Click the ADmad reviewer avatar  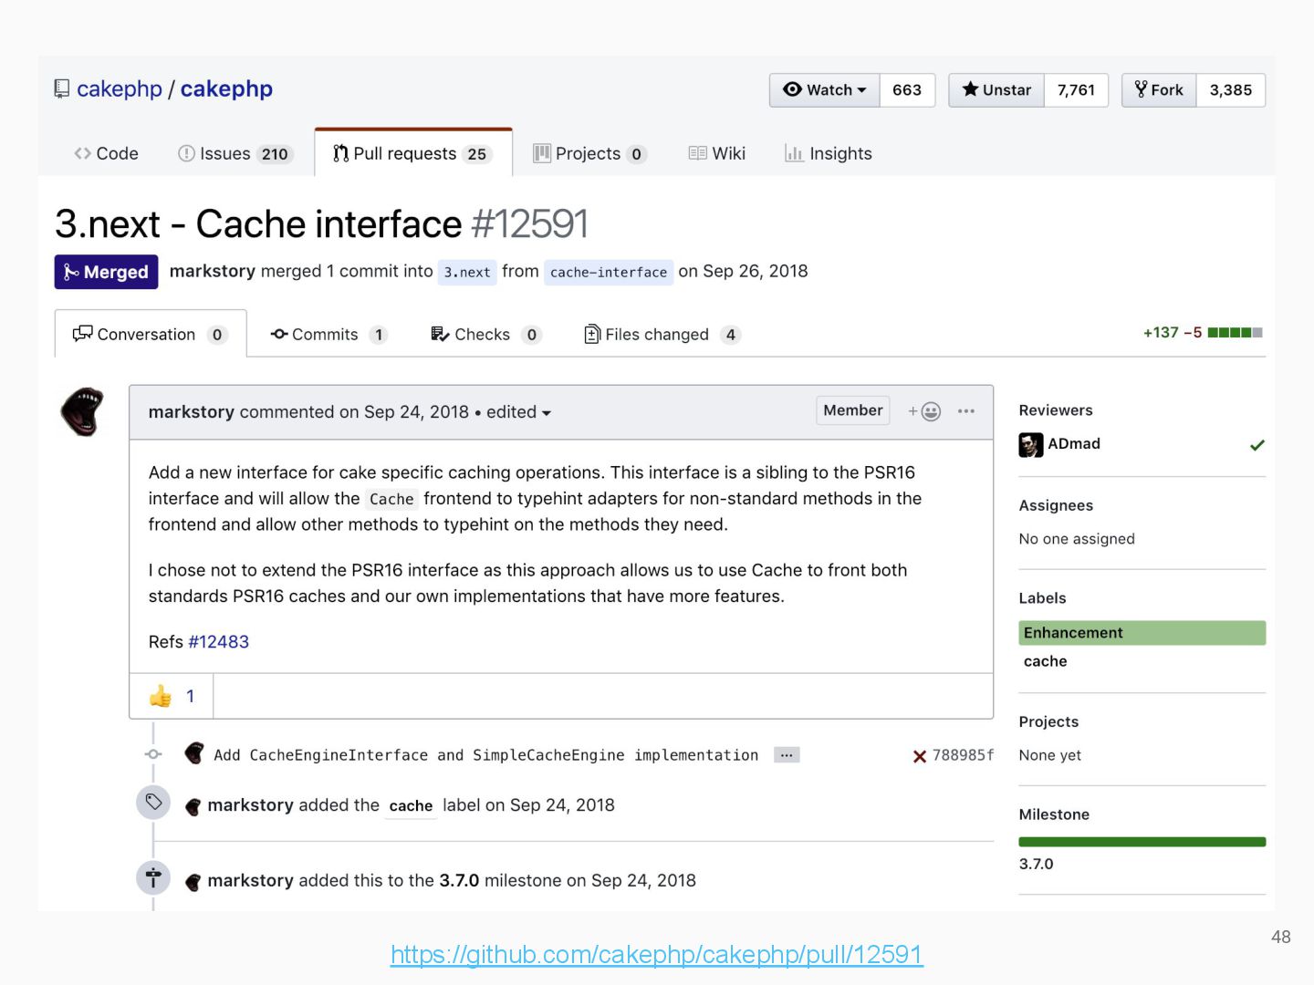[1031, 444]
